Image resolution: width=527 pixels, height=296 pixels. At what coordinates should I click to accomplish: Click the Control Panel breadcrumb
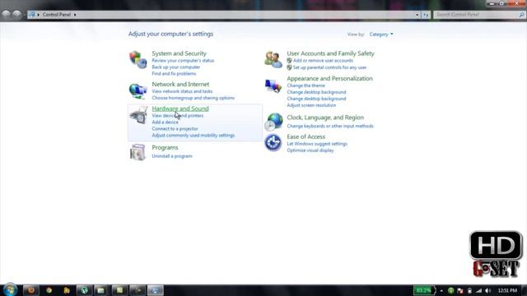click(57, 15)
